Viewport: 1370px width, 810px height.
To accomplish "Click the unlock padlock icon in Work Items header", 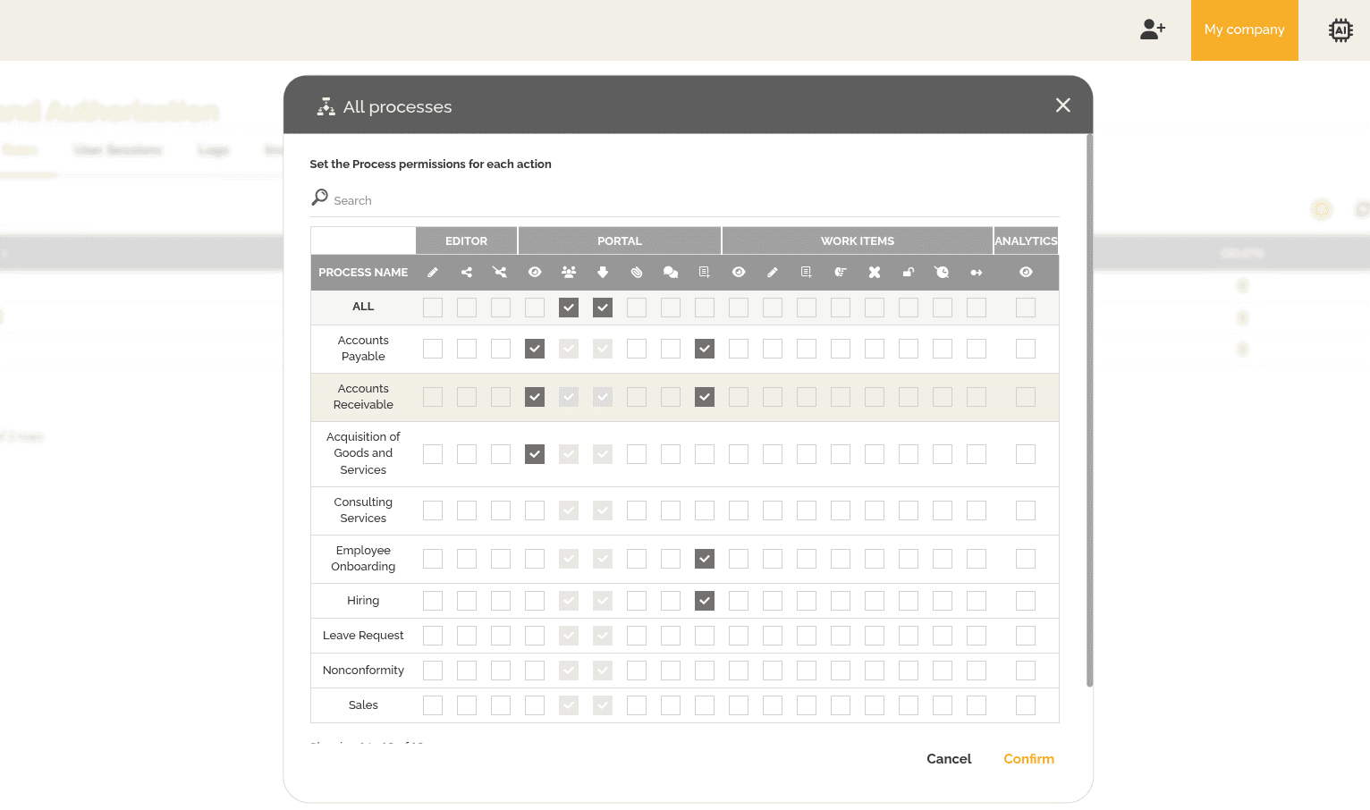I will [x=909, y=273].
